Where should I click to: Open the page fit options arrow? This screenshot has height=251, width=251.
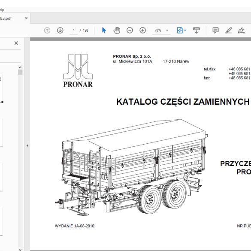pyautogui.click(x=185, y=30)
